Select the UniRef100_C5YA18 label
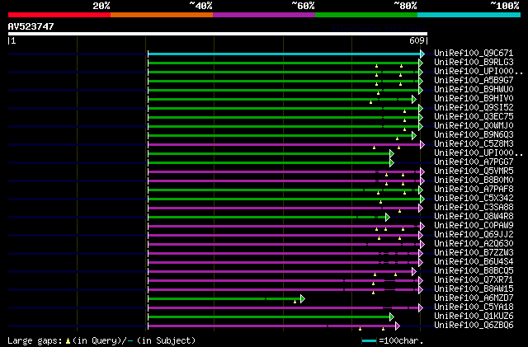Image resolution: width=528 pixels, height=347 pixels. [474, 307]
